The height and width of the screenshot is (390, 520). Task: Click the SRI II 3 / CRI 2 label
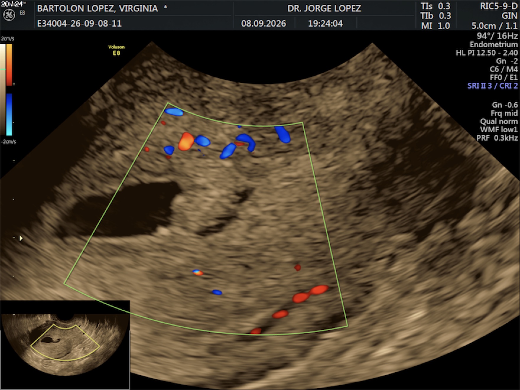[493, 86]
